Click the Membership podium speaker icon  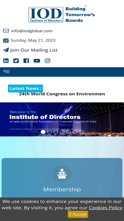click(62, 174)
